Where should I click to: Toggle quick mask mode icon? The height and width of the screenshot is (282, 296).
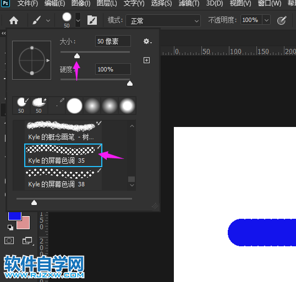point(9,241)
